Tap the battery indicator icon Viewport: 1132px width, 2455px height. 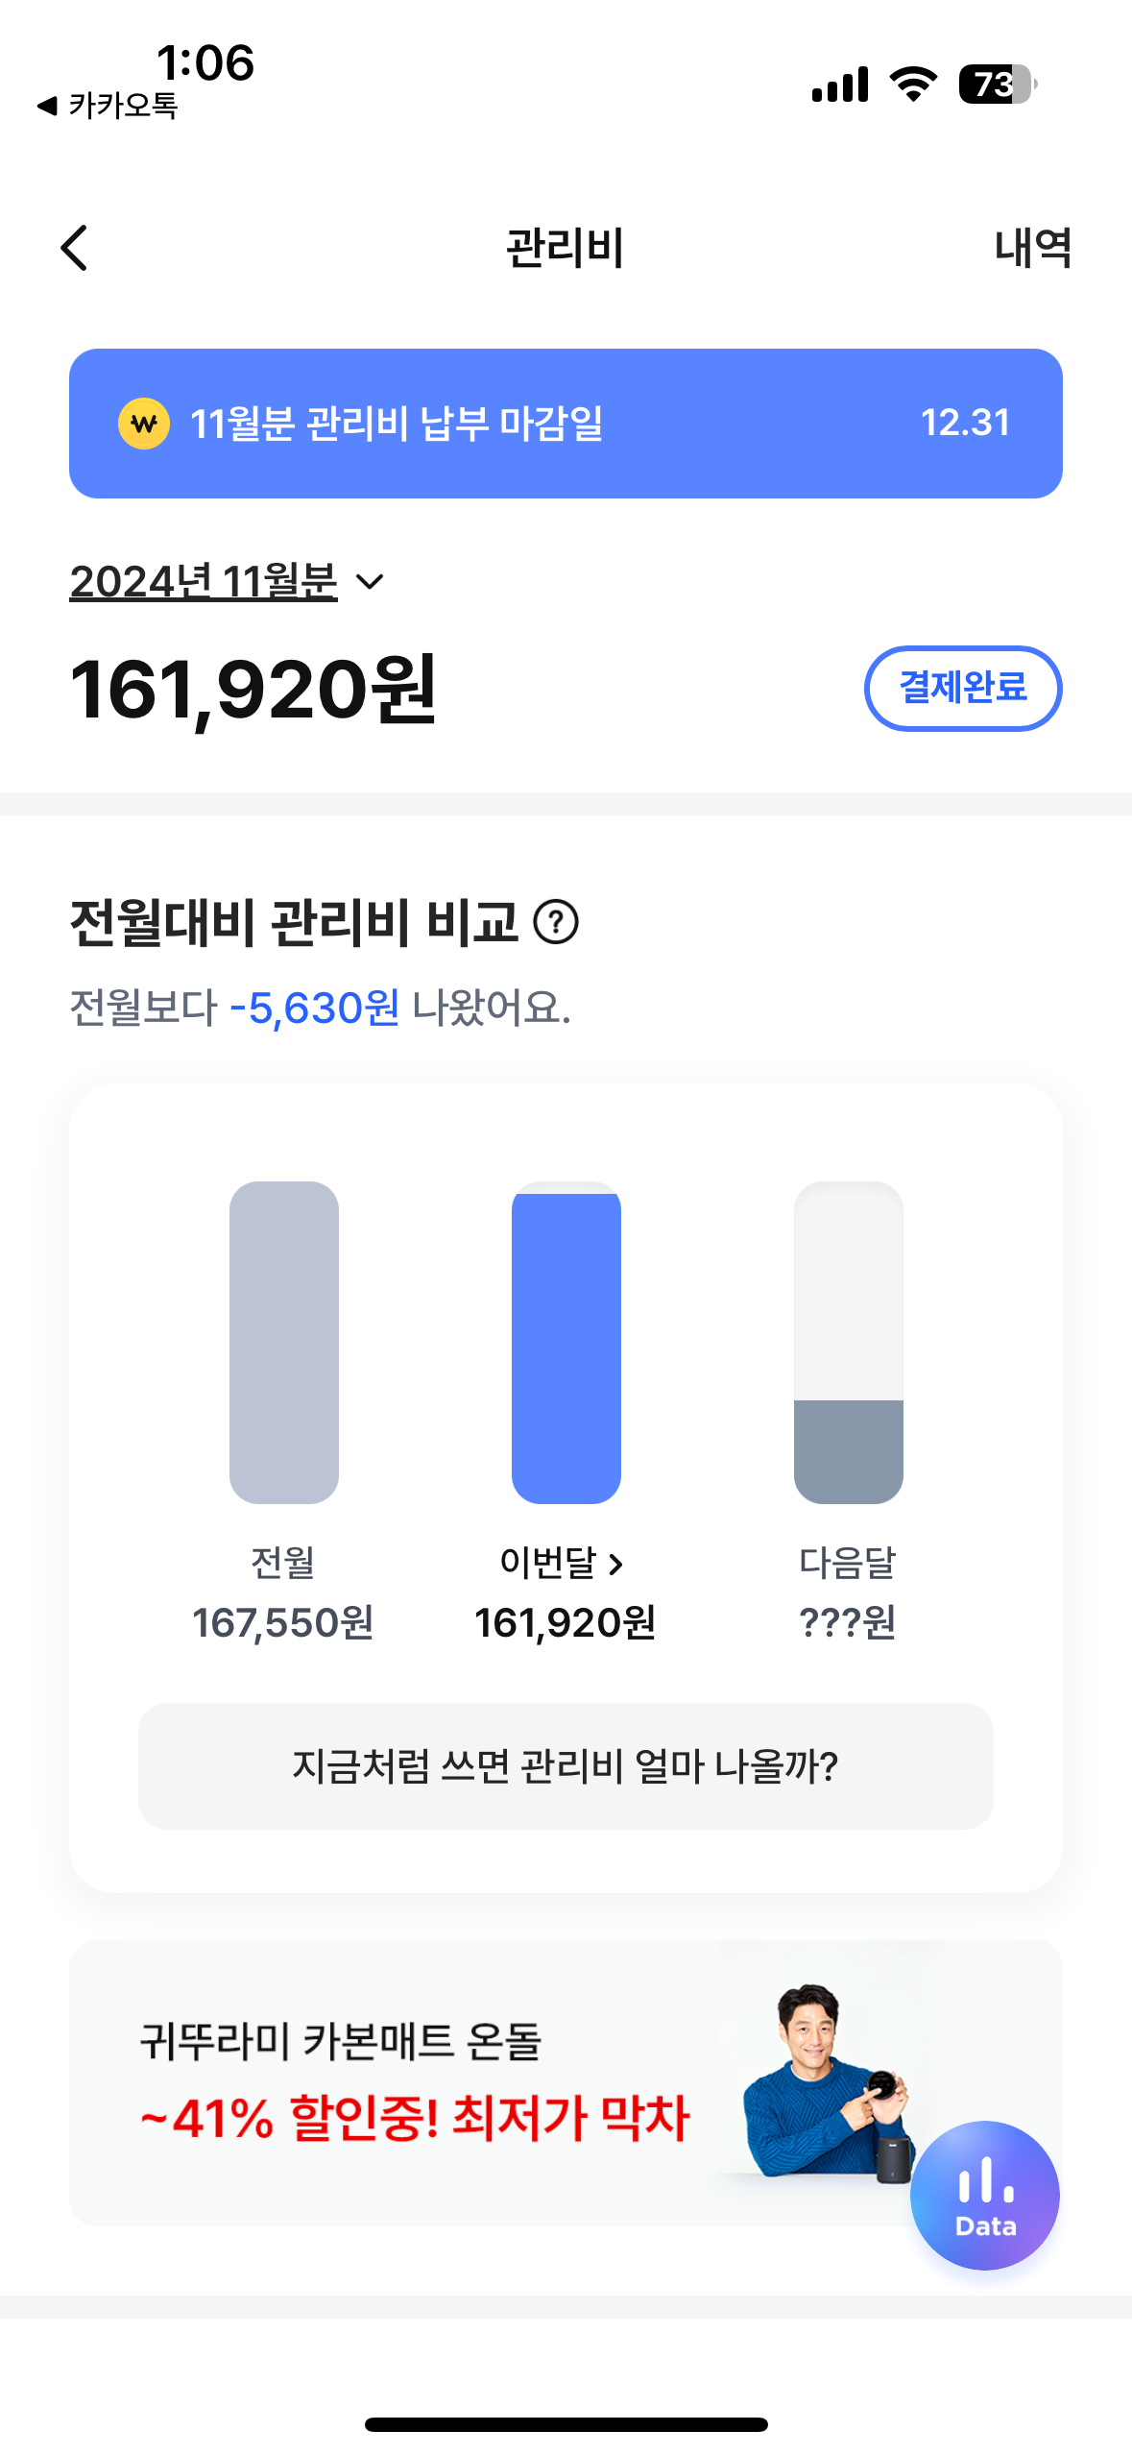tap(997, 85)
